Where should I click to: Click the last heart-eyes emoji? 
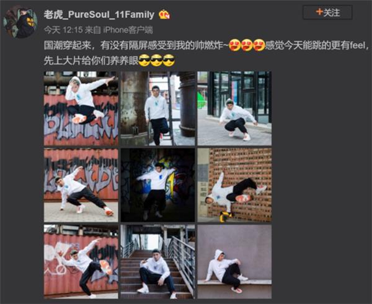point(259,45)
